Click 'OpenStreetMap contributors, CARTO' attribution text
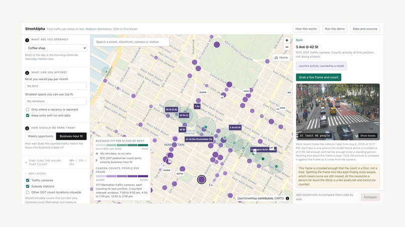The width and height of the screenshot is (405, 227). tap(260, 198)
